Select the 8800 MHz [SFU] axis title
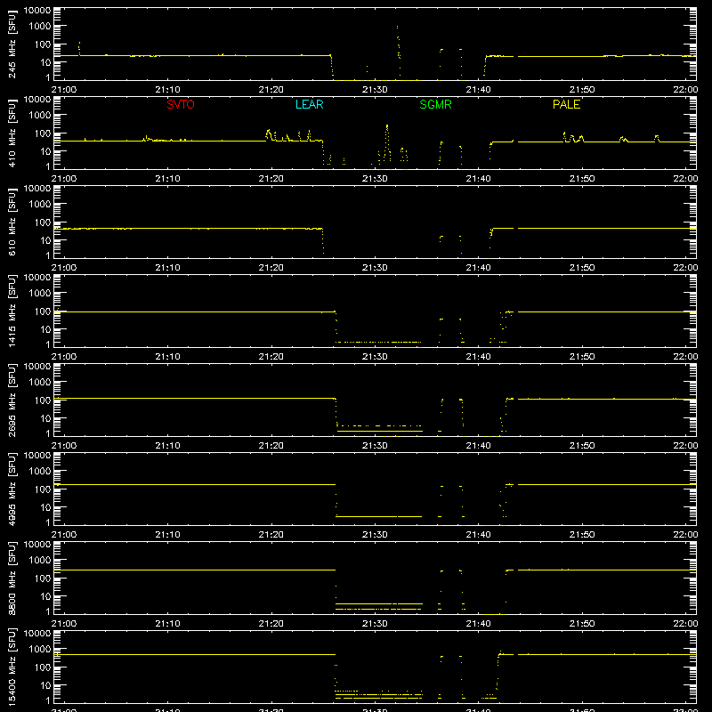This screenshot has width=712, height=712. click(x=12, y=578)
